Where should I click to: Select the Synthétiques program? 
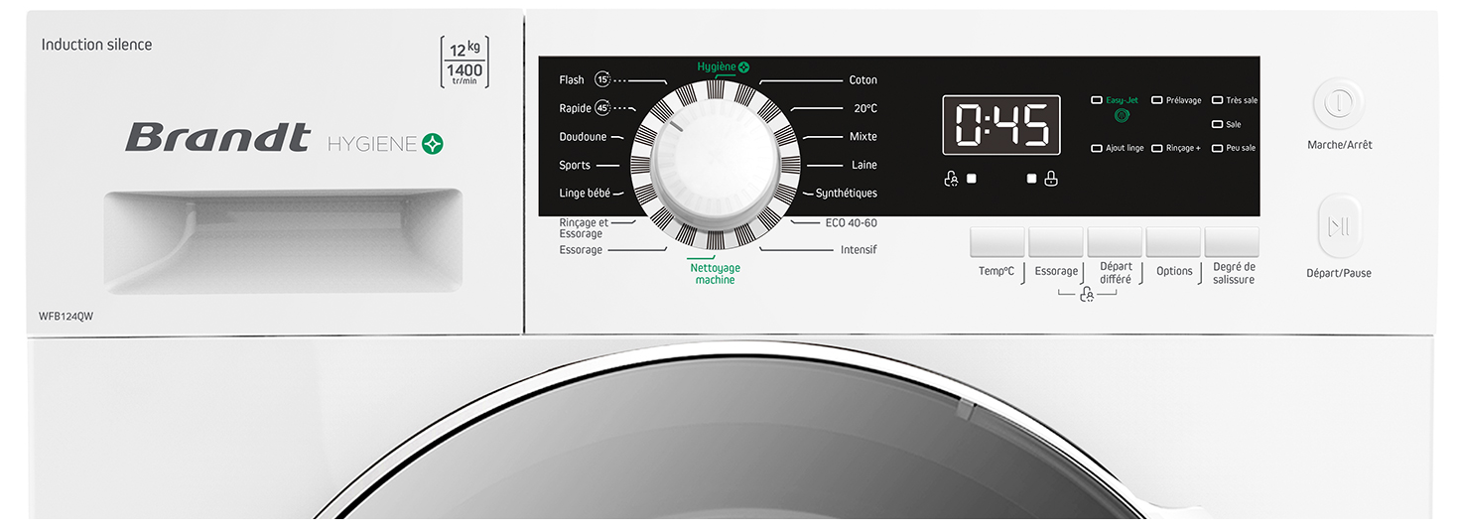(847, 194)
